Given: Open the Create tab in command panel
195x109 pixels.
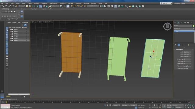Looking at the screenshot, I should [x=175, y=23].
